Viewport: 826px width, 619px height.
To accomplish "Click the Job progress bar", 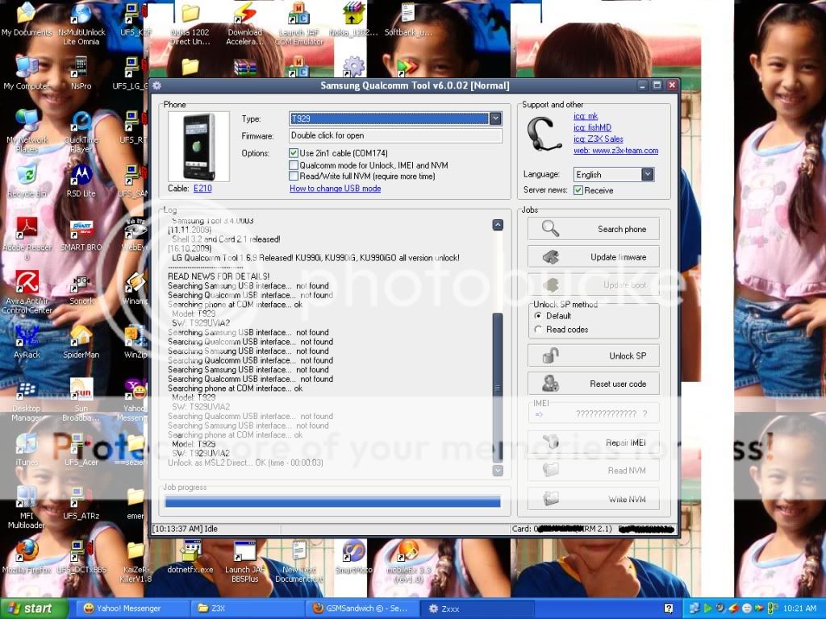I will click(333, 501).
